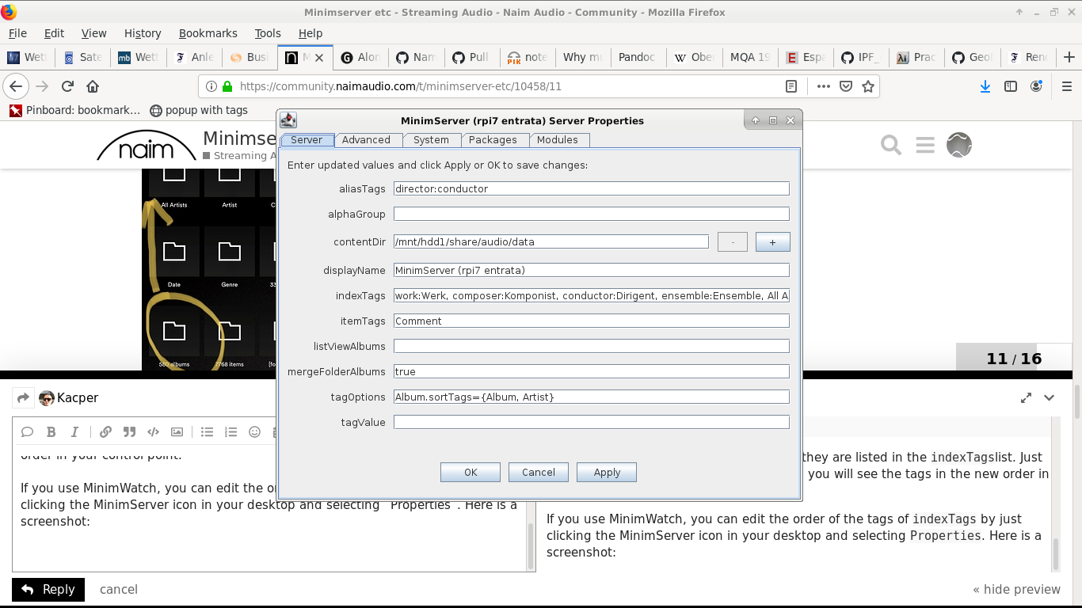This screenshot has width=1082, height=608.
Task: Click into the contentDir path field
Action: tap(551, 242)
